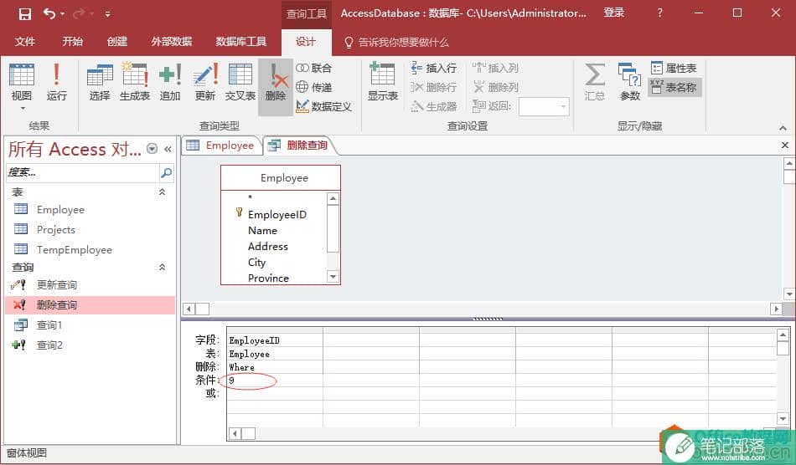Toggle the 汇总 totals button
The width and height of the screenshot is (796, 465).
coord(594,82)
